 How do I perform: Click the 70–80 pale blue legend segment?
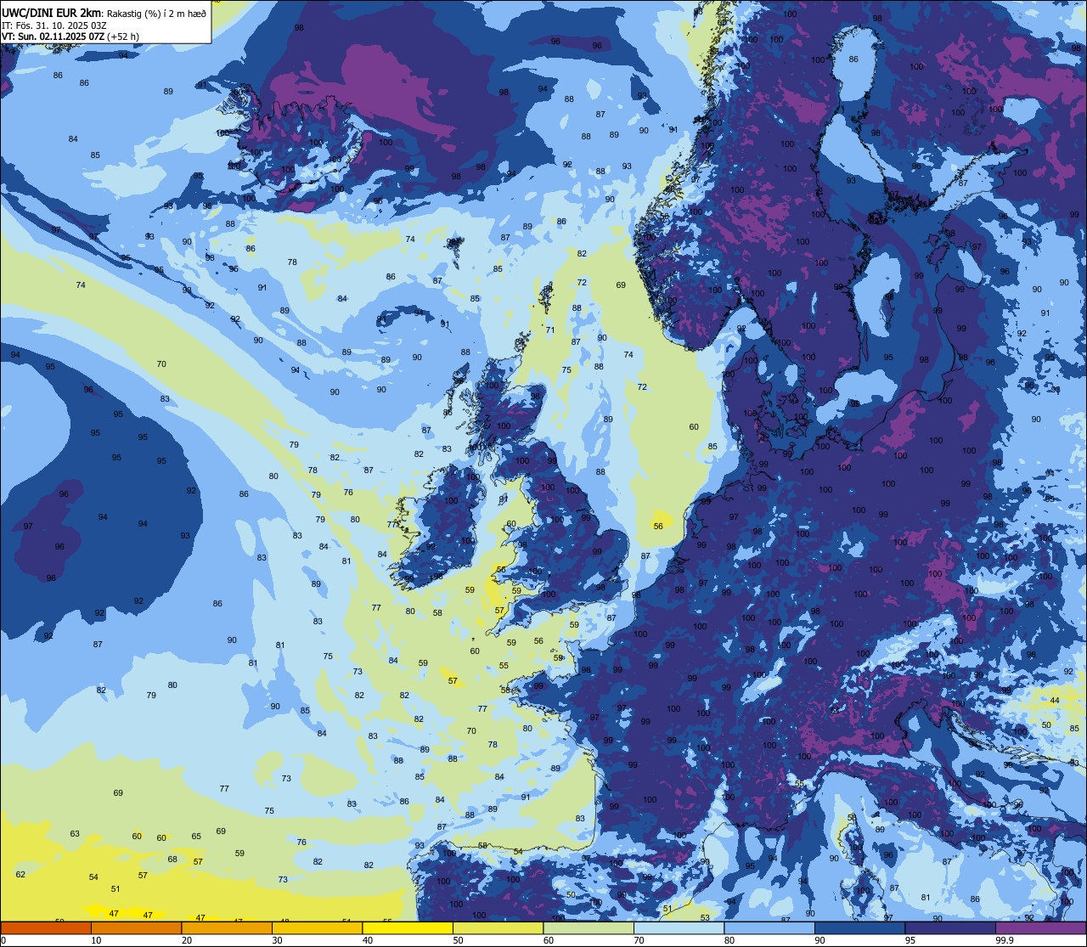(x=679, y=927)
